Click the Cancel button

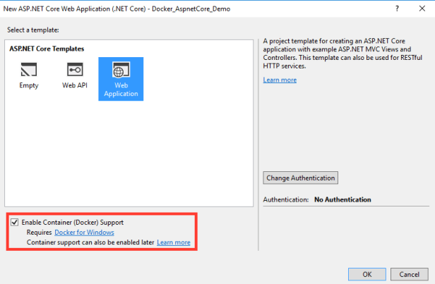point(409,274)
